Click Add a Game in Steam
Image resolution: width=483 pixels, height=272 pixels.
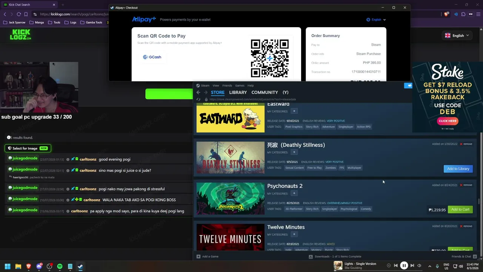(208, 257)
